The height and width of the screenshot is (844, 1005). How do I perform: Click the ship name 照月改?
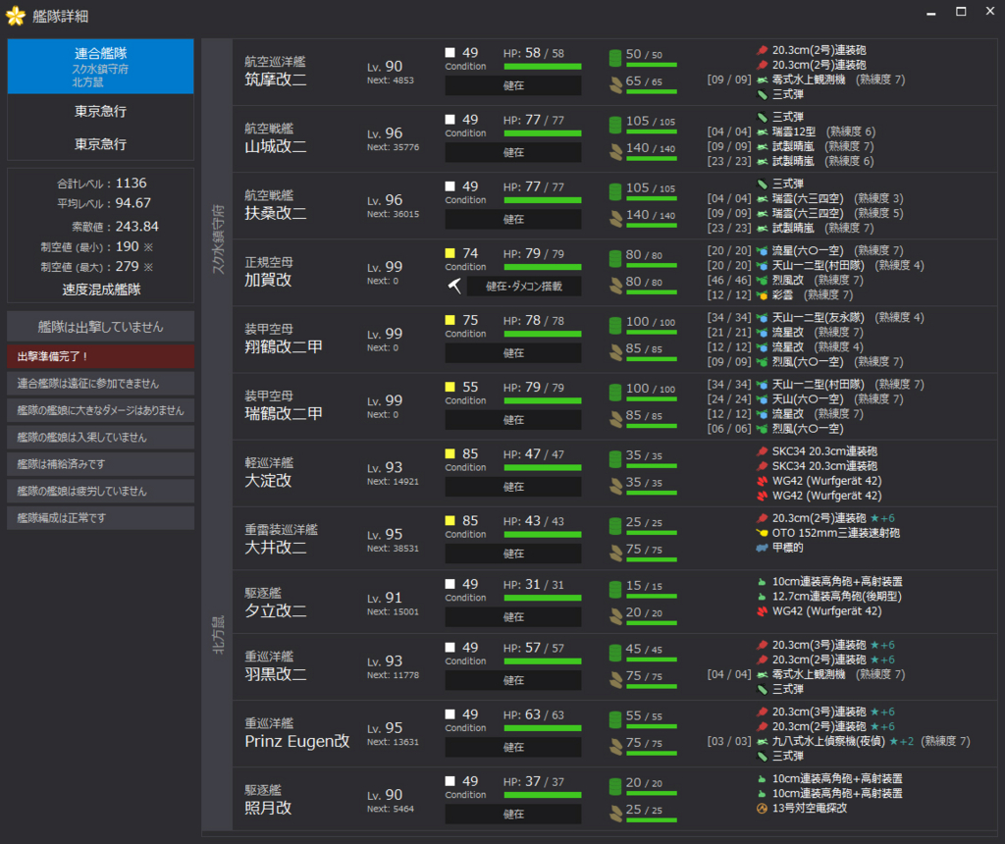[268, 808]
